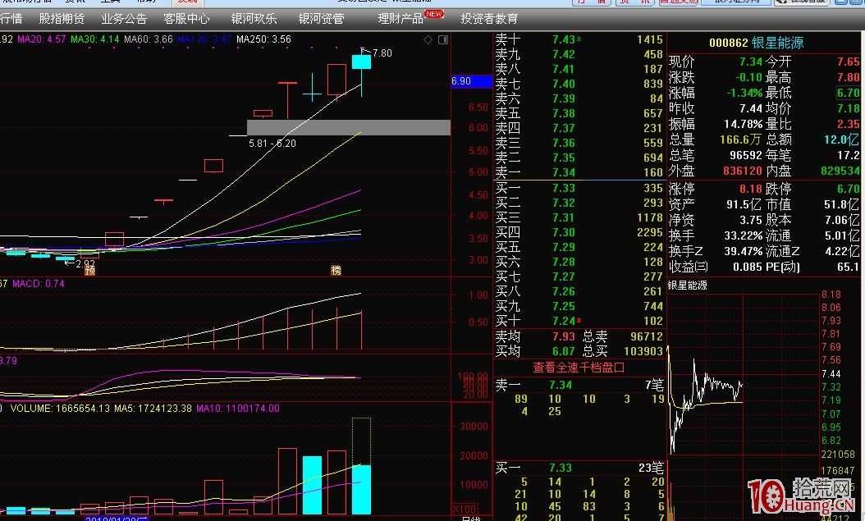
Task: Click the 总额 value 12.0亿
Action: (842, 139)
